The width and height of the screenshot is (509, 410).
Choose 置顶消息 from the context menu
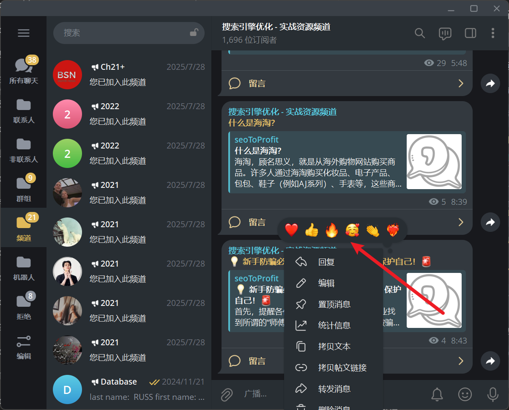(334, 304)
